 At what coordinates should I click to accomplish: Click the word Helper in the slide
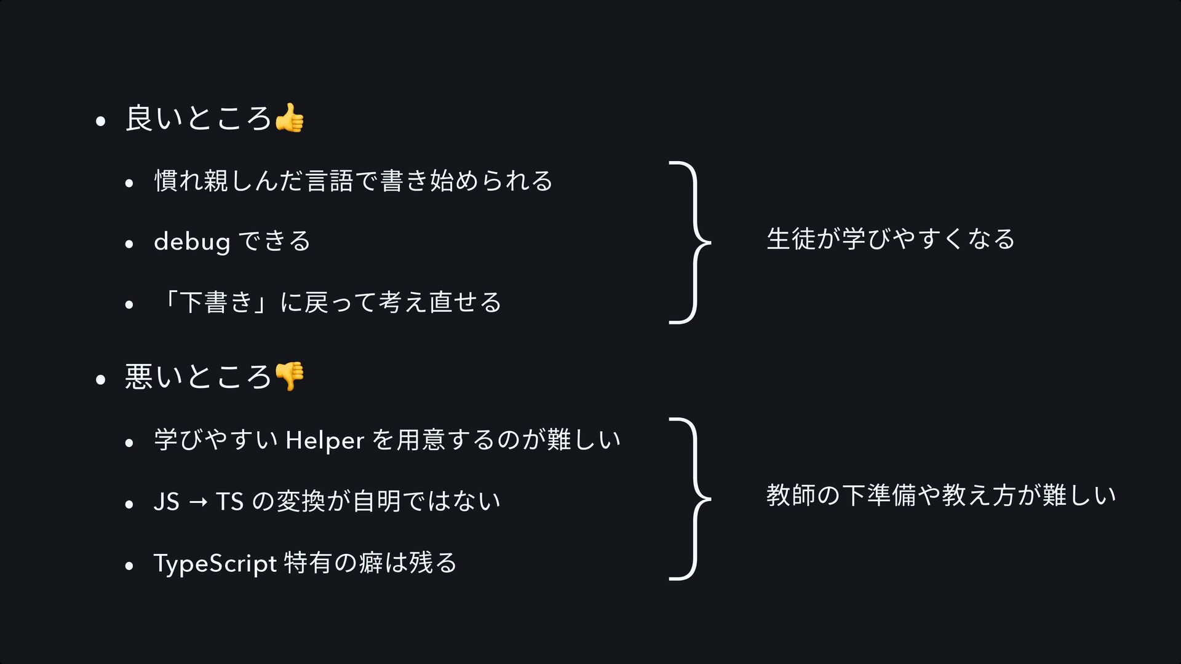click(x=325, y=441)
